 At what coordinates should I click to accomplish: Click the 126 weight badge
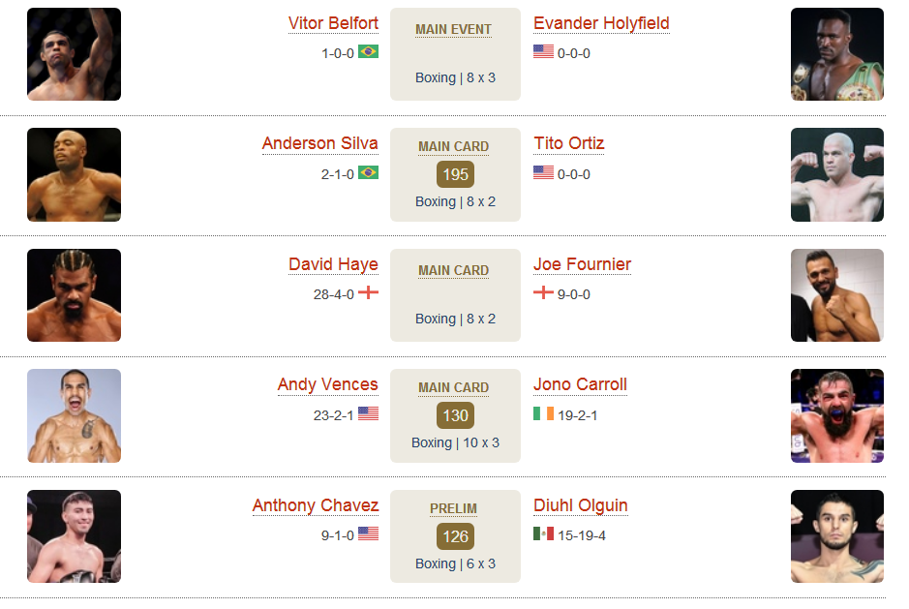[x=455, y=536]
